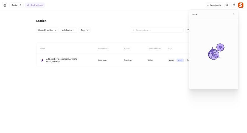Click the Inbox panel title

pos(194,14)
